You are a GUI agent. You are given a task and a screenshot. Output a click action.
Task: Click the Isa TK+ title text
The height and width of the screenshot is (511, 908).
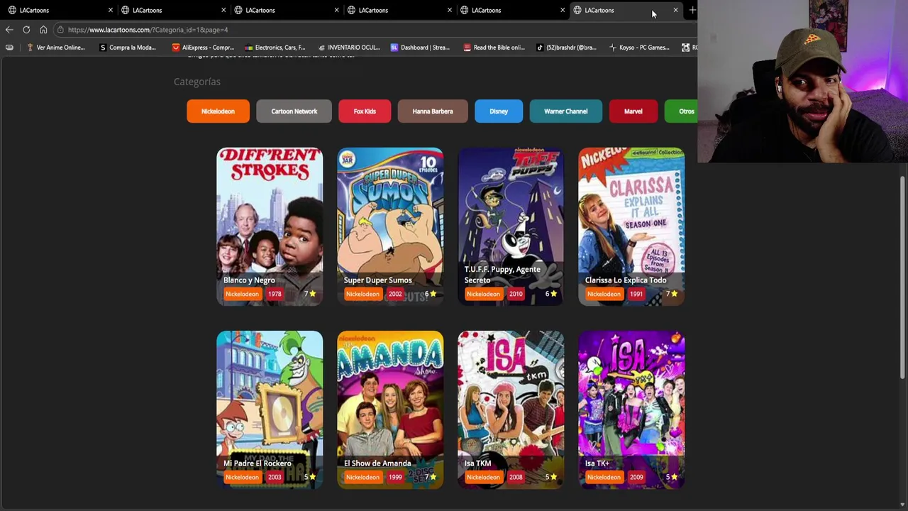click(597, 463)
